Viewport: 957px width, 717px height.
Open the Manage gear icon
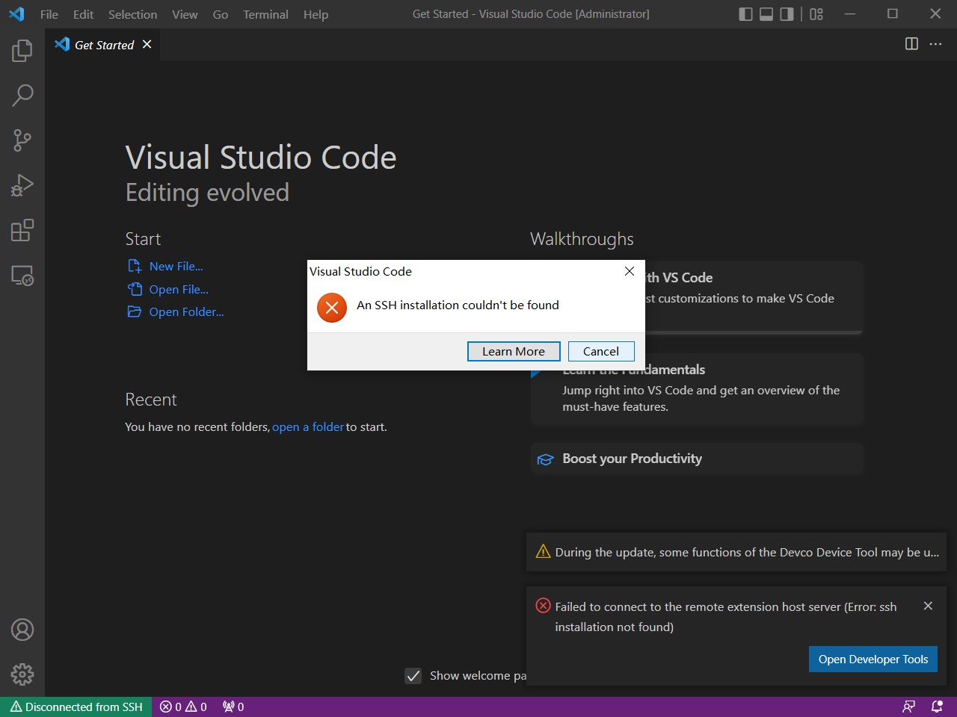coord(22,674)
